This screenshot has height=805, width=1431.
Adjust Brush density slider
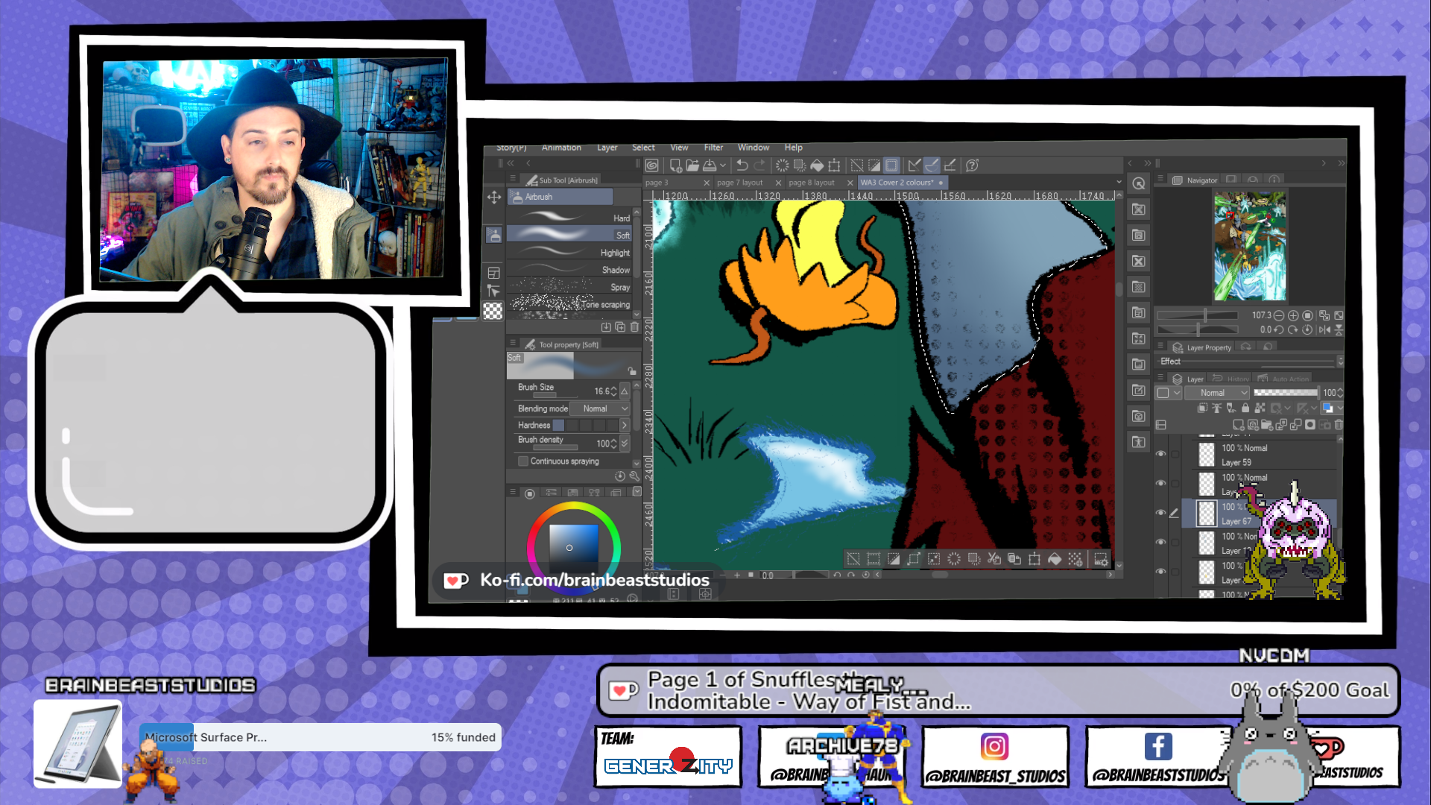click(x=555, y=447)
